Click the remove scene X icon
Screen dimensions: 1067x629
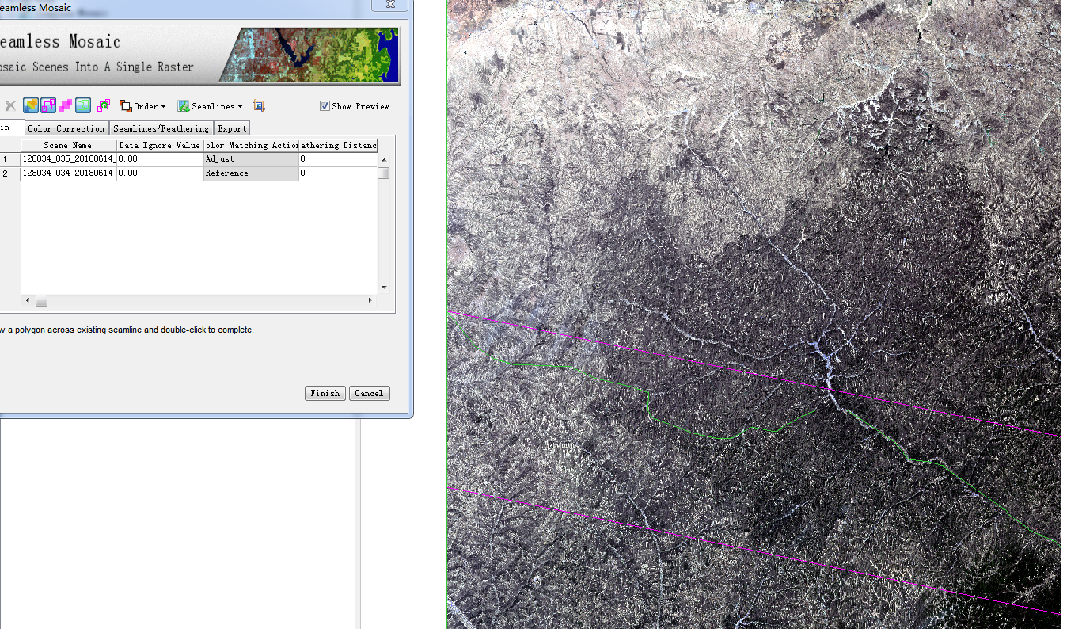(x=10, y=106)
